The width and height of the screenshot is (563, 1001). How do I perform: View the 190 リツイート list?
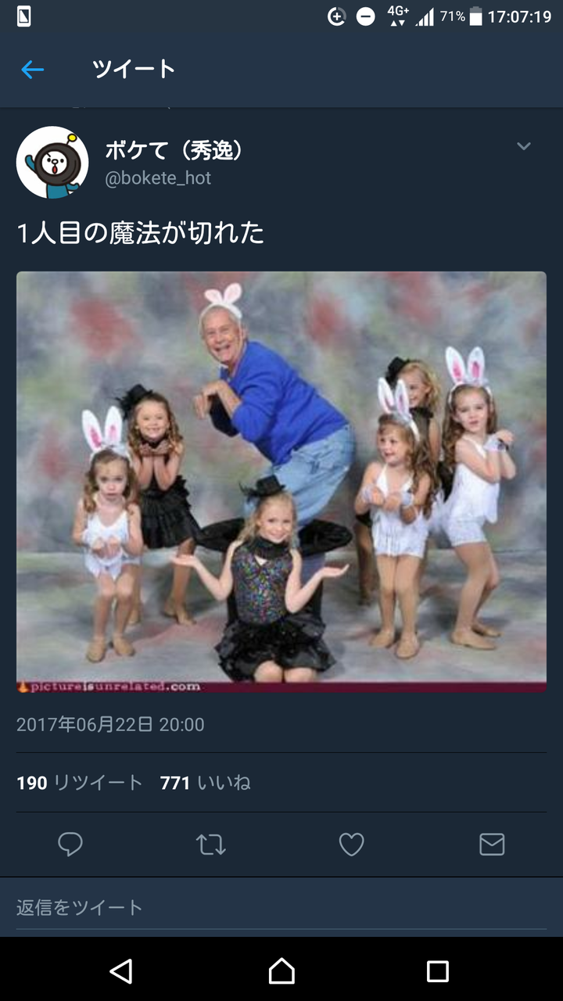(x=80, y=783)
